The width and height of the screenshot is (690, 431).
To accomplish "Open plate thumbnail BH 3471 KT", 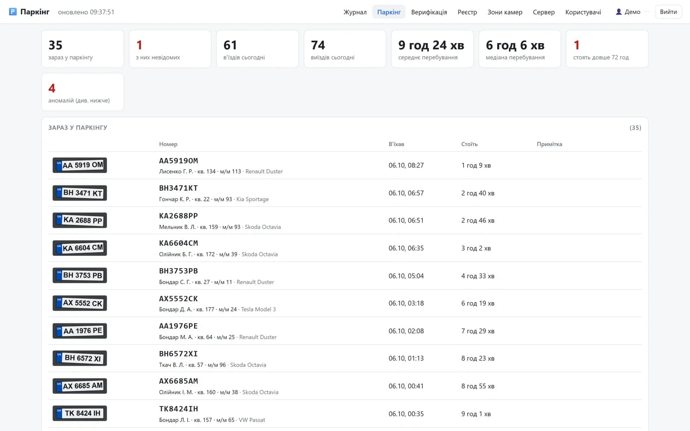I will pyautogui.click(x=80, y=193).
